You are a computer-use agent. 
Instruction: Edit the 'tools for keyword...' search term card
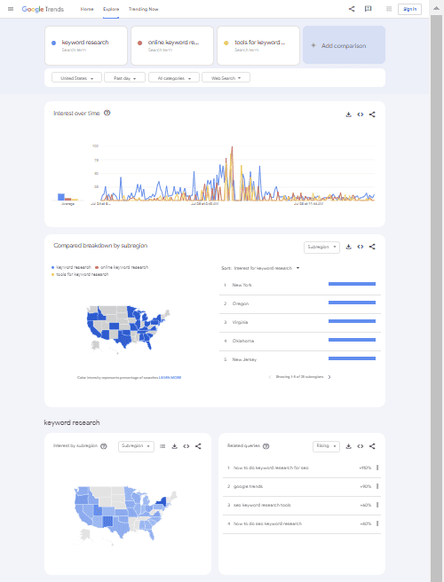[x=258, y=45]
